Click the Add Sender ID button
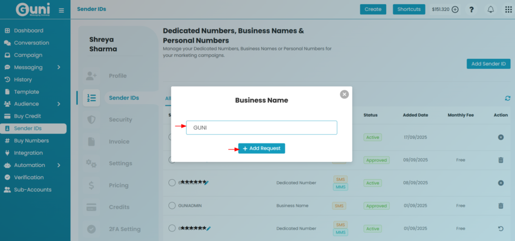 [x=488, y=64]
